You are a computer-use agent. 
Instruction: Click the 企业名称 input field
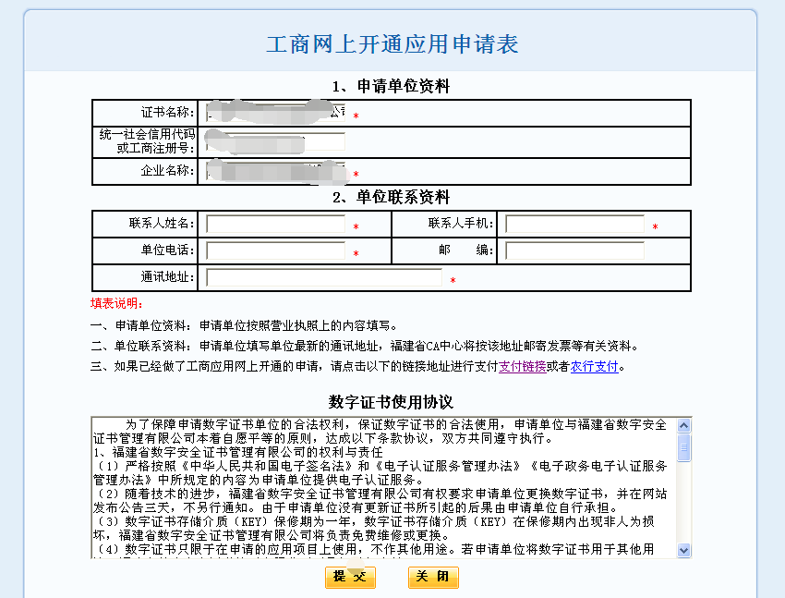pos(275,171)
